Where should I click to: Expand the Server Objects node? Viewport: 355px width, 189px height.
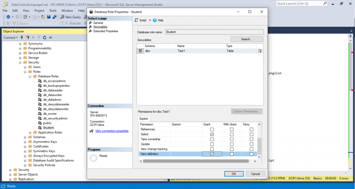point(10,174)
